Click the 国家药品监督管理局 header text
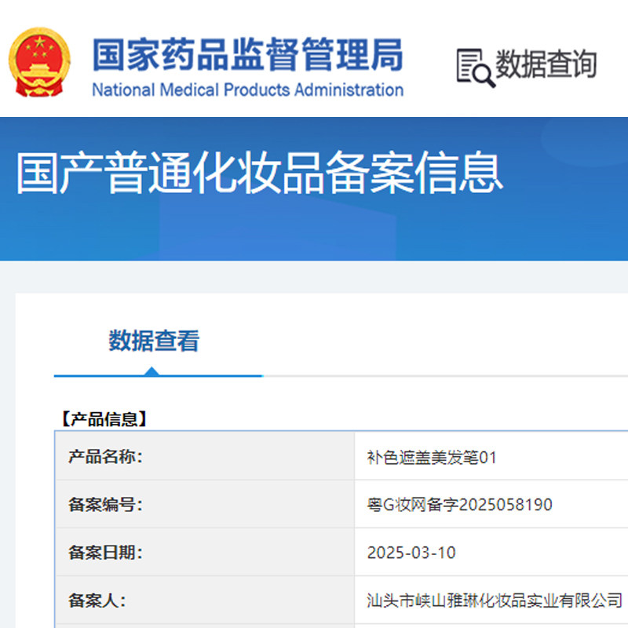 coord(250,57)
